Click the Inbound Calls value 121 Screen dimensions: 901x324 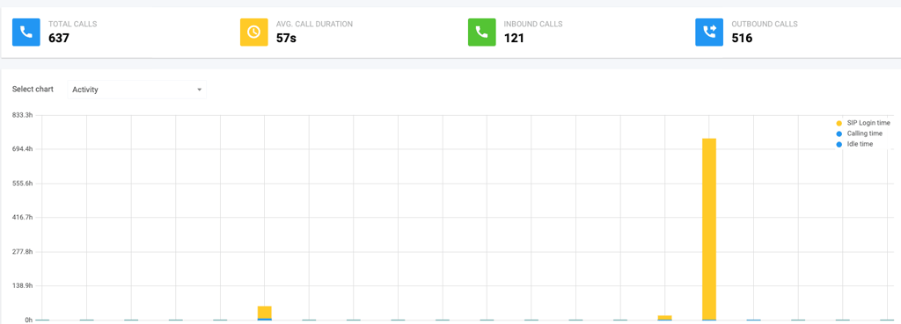pos(514,39)
